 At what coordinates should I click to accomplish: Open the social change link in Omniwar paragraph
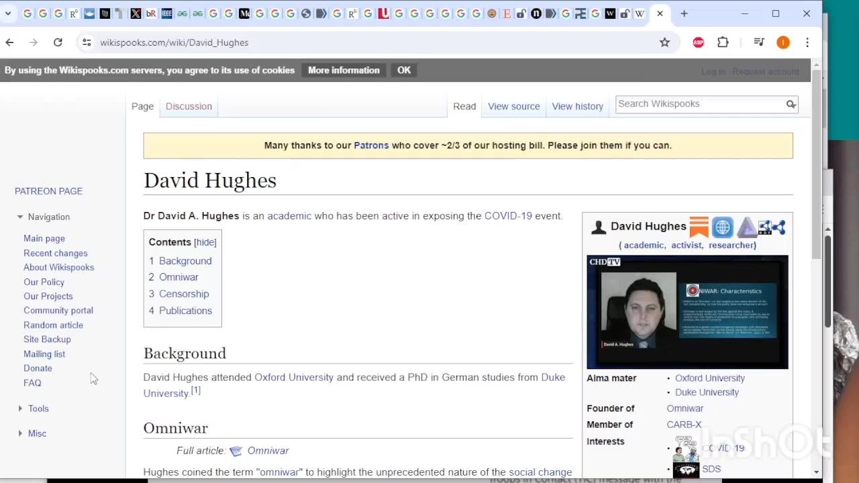click(540, 472)
